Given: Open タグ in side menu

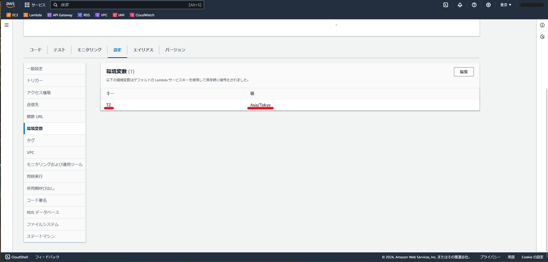Looking at the screenshot, I should pos(55,141).
